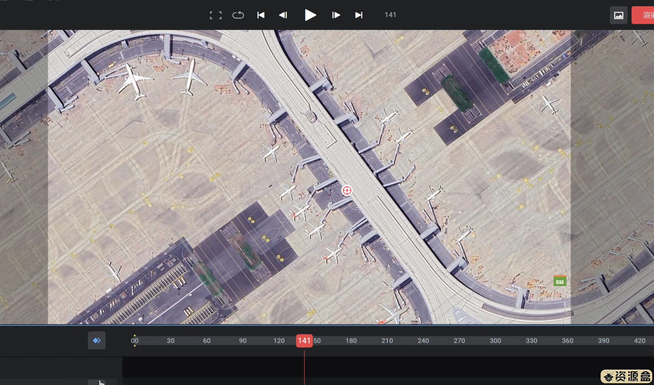Jump to last frame

[x=359, y=15]
